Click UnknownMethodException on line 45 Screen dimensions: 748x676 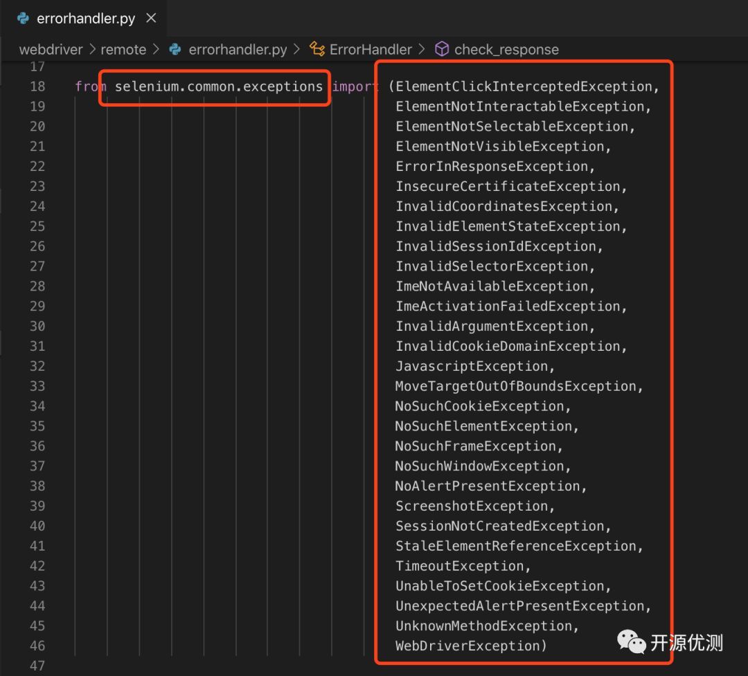483,626
